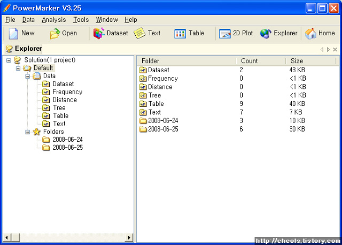Open the Help menu
The height and width of the screenshot is (245, 342).
click(x=131, y=20)
